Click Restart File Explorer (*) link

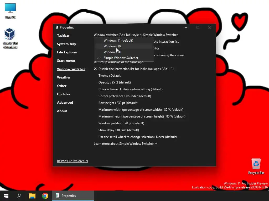[73, 161]
